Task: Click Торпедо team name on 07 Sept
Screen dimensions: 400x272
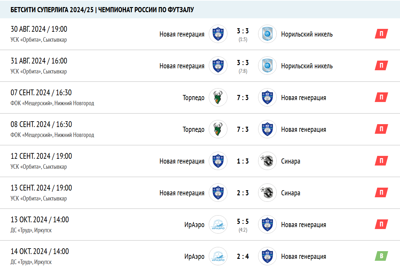Action: coord(193,98)
